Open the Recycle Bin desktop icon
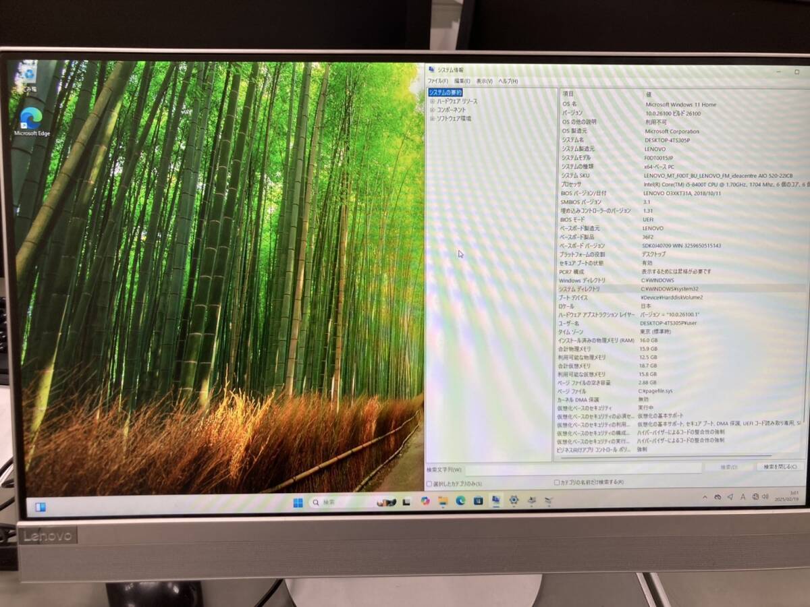This screenshot has height=607, width=810. [x=28, y=76]
